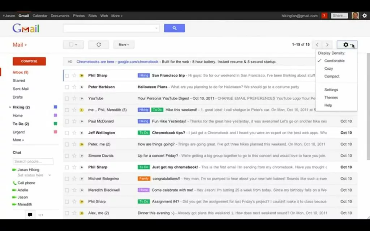Screen dimensions: 370x231
Task: Go to older messages arrow
Action: [x=327, y=44]
